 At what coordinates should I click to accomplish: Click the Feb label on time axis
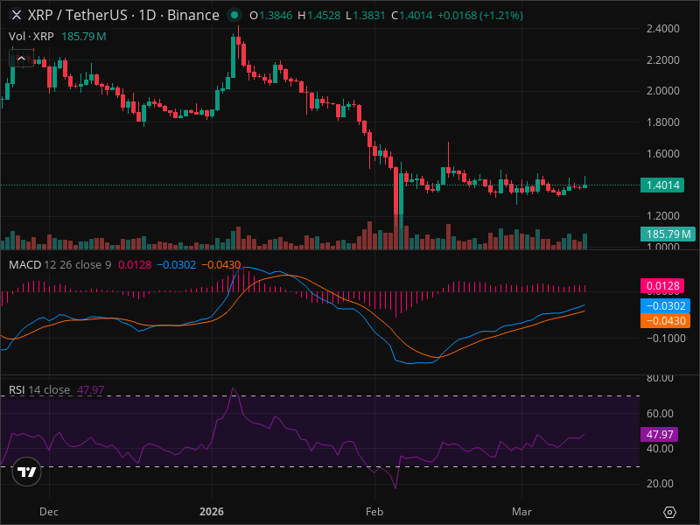[374, 512]
